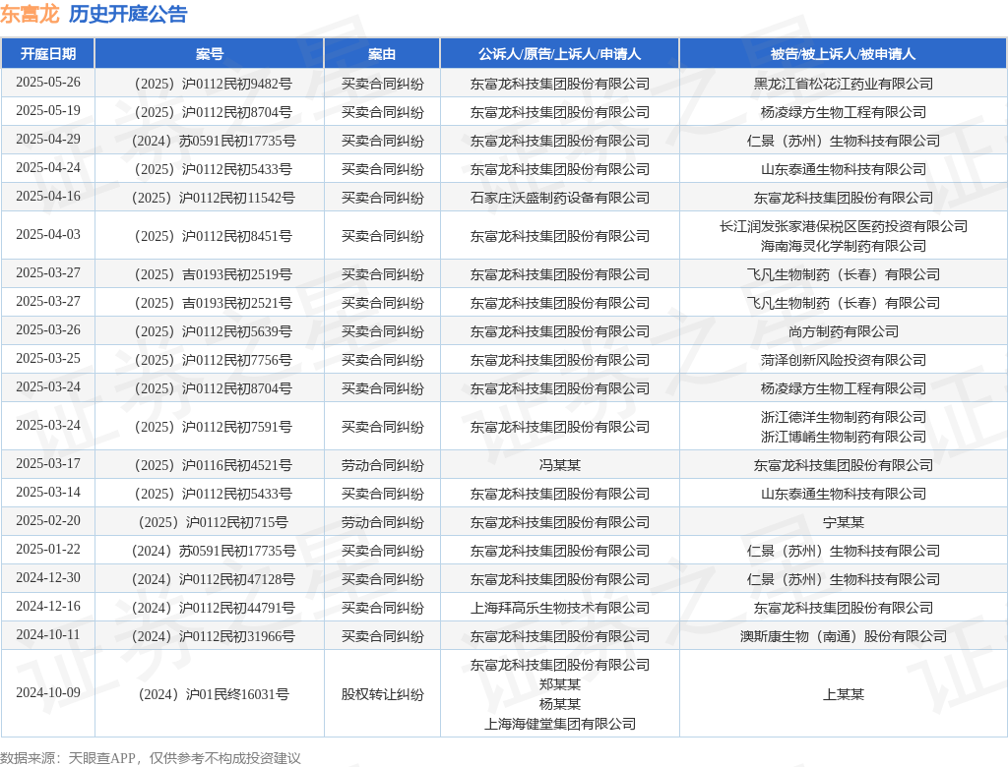Click the defendant in the 2024-10-09 row

(843, 694)
